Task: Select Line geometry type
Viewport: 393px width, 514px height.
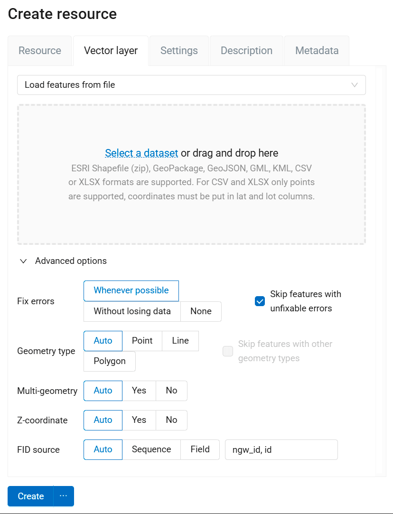Action: point(180,341)
